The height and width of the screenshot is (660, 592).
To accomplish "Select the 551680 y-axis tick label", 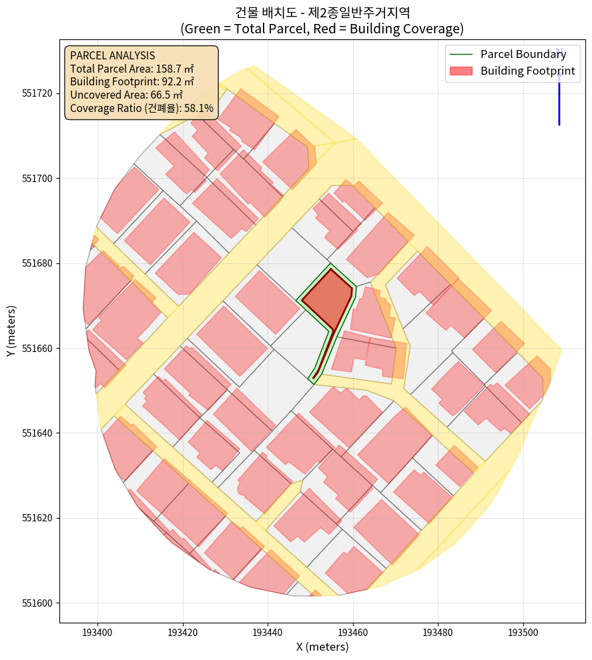I will point(38,263).
